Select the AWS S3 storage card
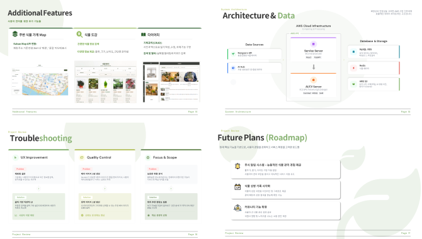The height and width of the screenshot is (239, 422). [374, 84]
